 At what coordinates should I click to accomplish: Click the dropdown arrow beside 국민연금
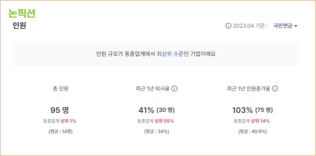coord(296,26)
